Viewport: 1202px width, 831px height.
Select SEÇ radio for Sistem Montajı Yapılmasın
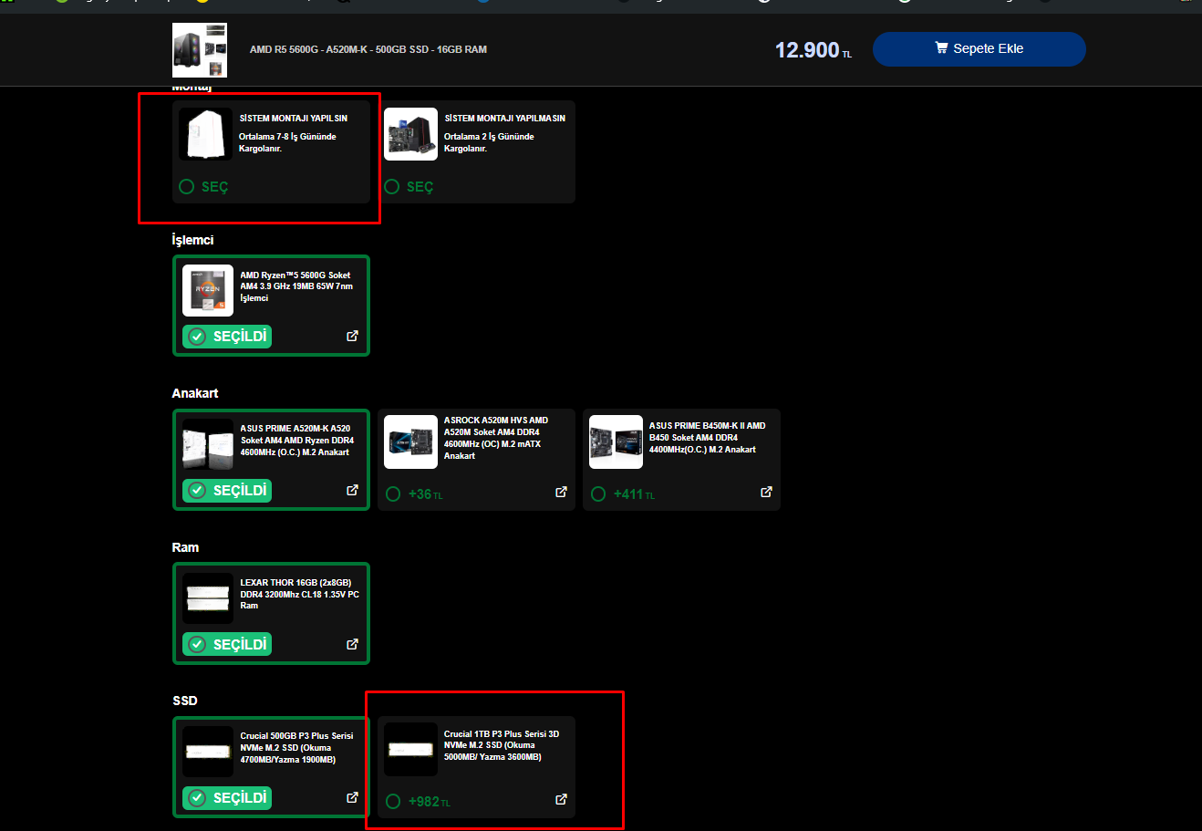point(392,186)
